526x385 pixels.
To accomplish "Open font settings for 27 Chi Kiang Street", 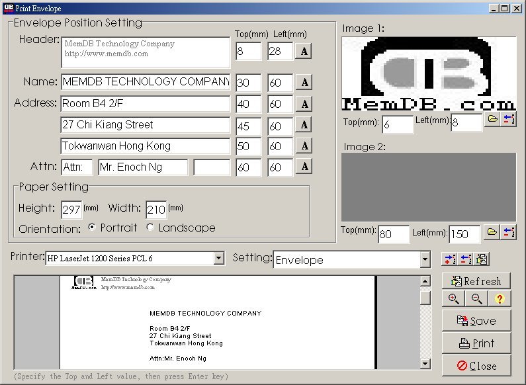I will [x=304, y=125].
